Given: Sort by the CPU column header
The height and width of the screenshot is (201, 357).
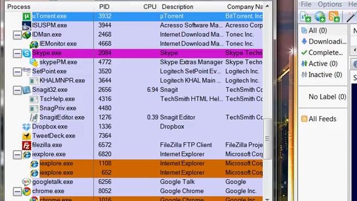Looking at the screenshot, I should click(149, 7).
